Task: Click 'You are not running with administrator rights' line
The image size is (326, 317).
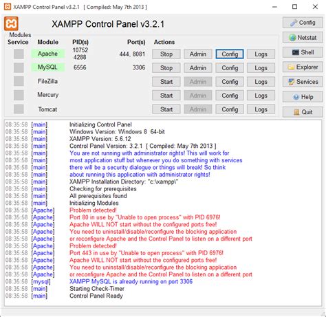Action: (x=149, y=153)
